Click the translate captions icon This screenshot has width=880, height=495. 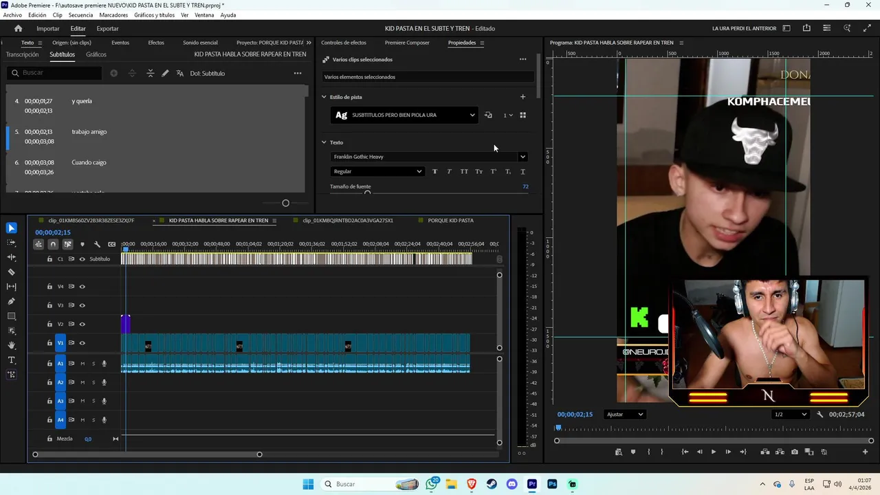click(x=180, y=73)
